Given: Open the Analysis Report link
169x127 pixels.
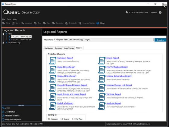Looking at the screenshot, I should point(114,103).
